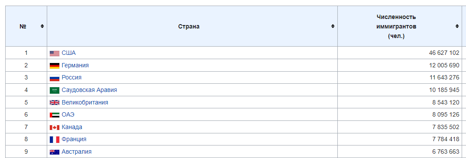Click the USA flag icon
466x158 pixels.
55,54
